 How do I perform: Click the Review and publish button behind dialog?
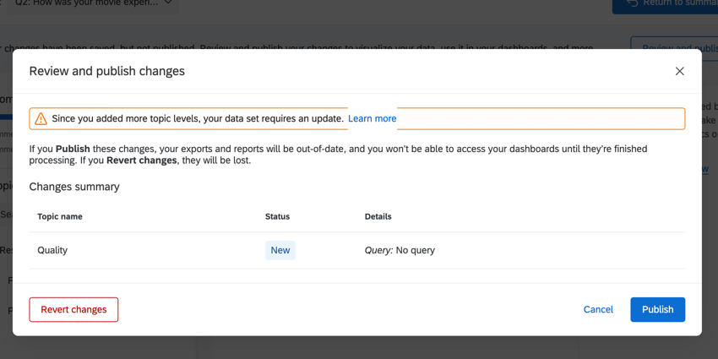tap(674, 48)
